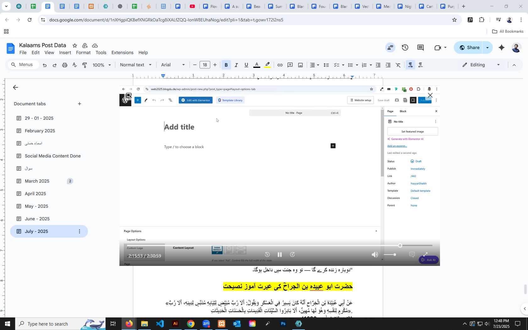Increase font size with plus button
Screen dimensions: 528x330
tap(215, 65)
